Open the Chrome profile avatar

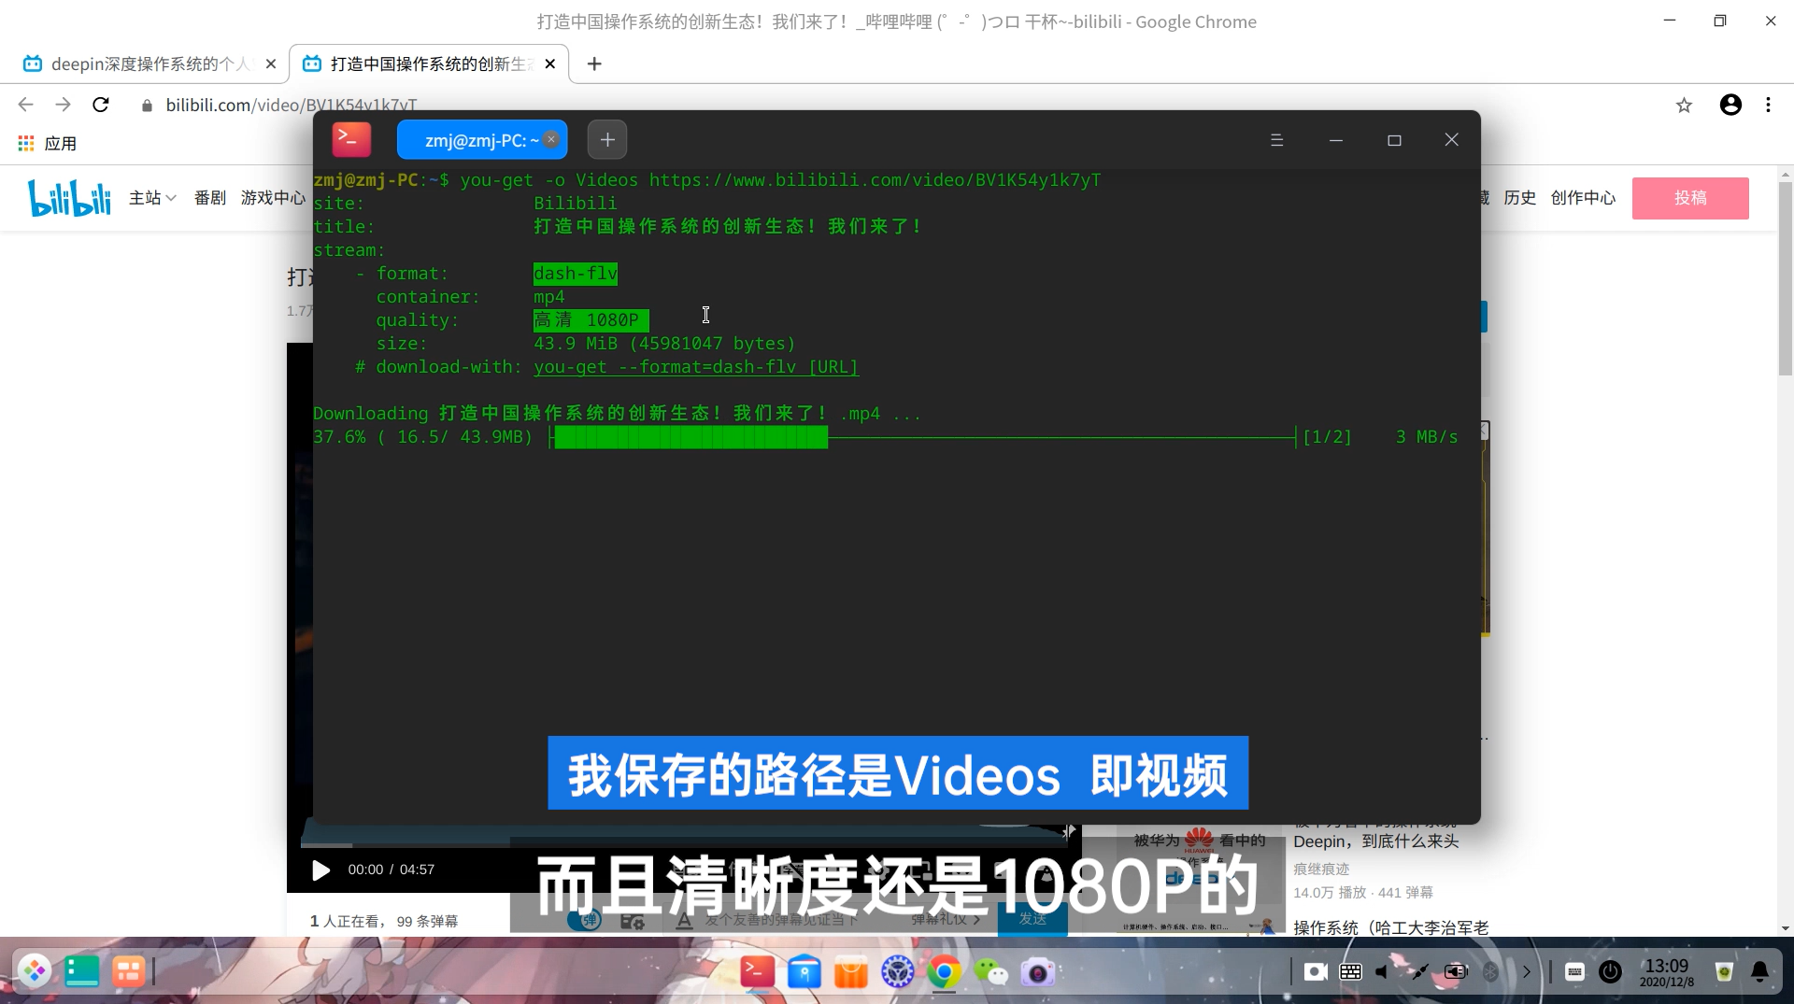1730,105
